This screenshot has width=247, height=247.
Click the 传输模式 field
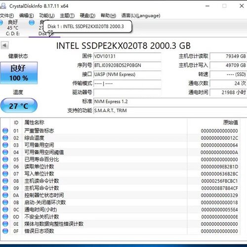pos(127,83)
